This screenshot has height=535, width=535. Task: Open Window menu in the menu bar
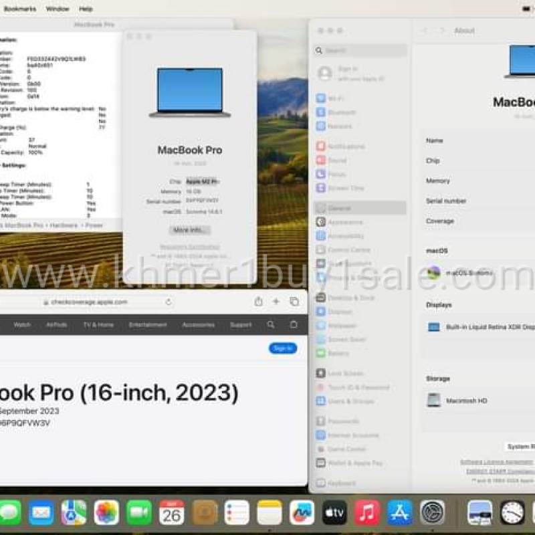[x=58, y=9]
